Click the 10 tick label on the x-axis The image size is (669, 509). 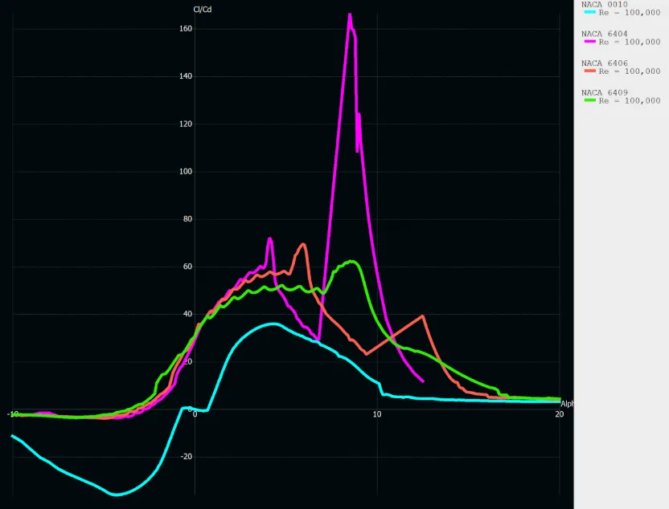pos(377,413)
